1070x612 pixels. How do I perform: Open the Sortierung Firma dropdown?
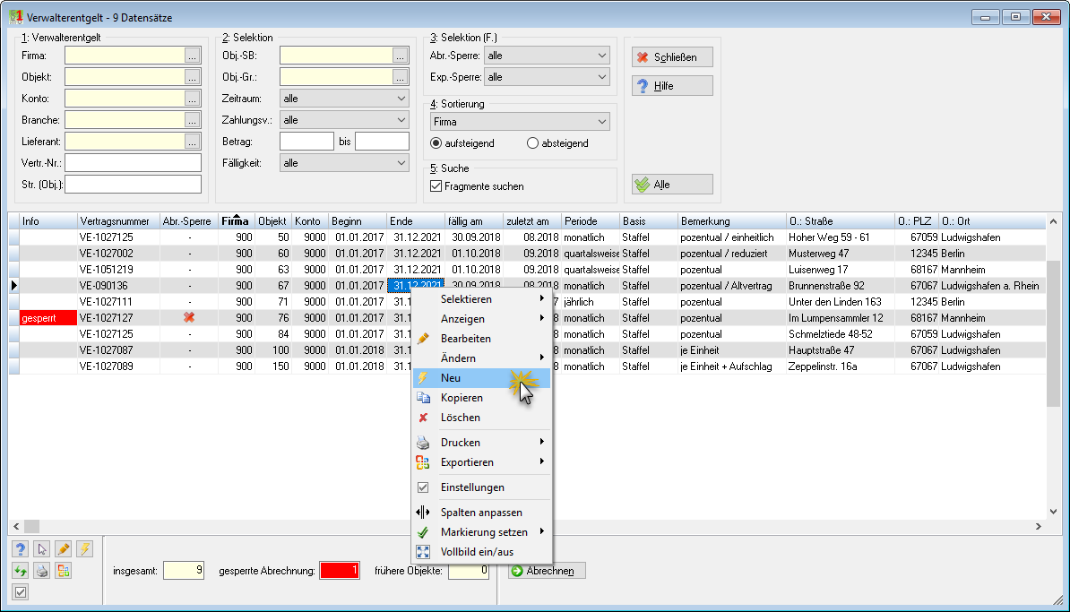(520, 122)
